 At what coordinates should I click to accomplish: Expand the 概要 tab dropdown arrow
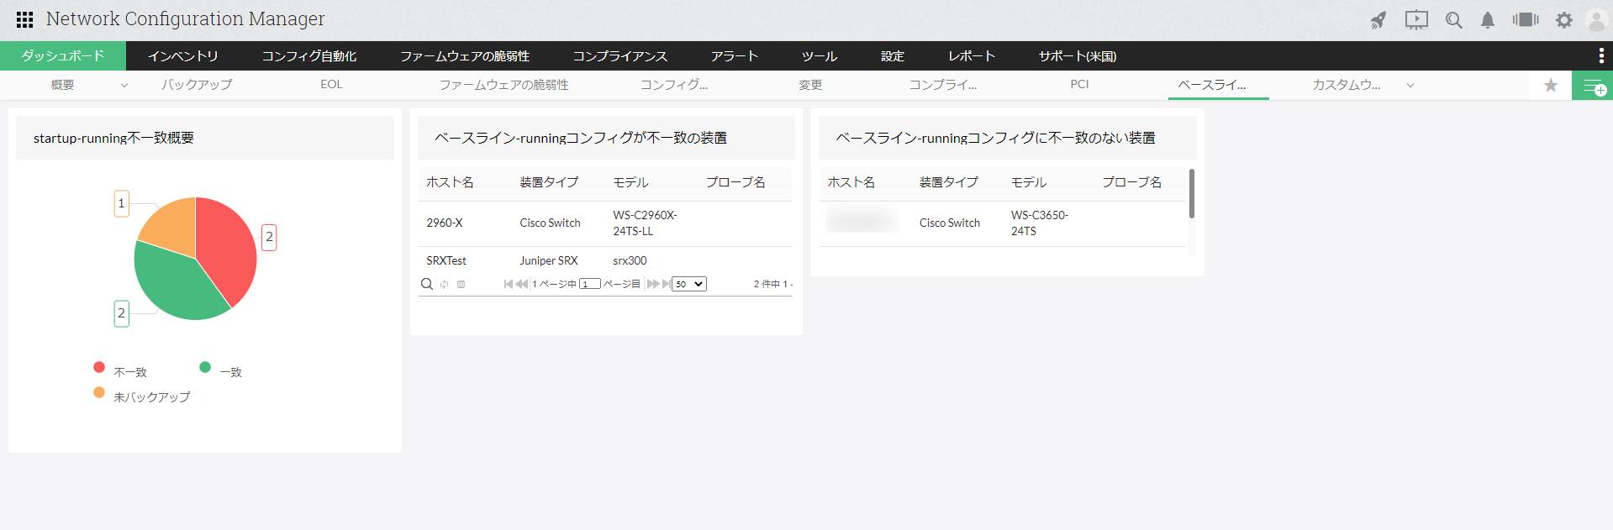(x=124, y=85)
